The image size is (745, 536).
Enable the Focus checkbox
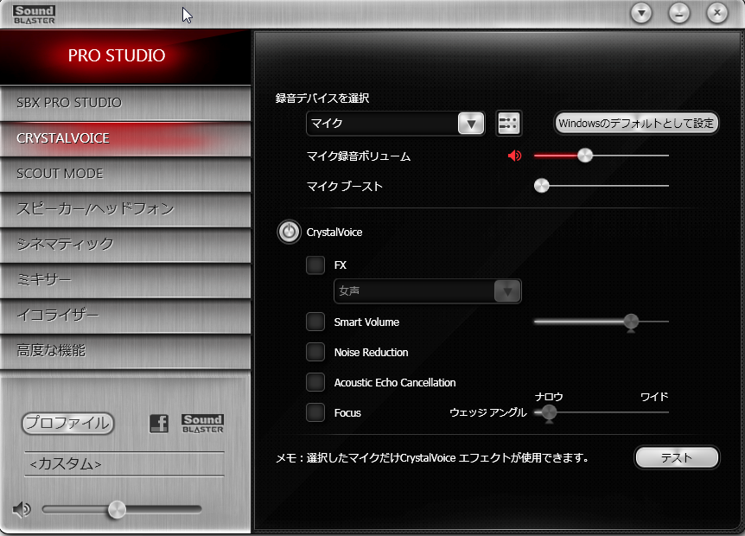[x=315, y=412]
